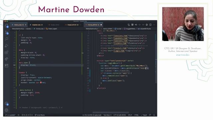
Task: Open the Live Share view in activity bar
Action: click(x=7, y=59)
